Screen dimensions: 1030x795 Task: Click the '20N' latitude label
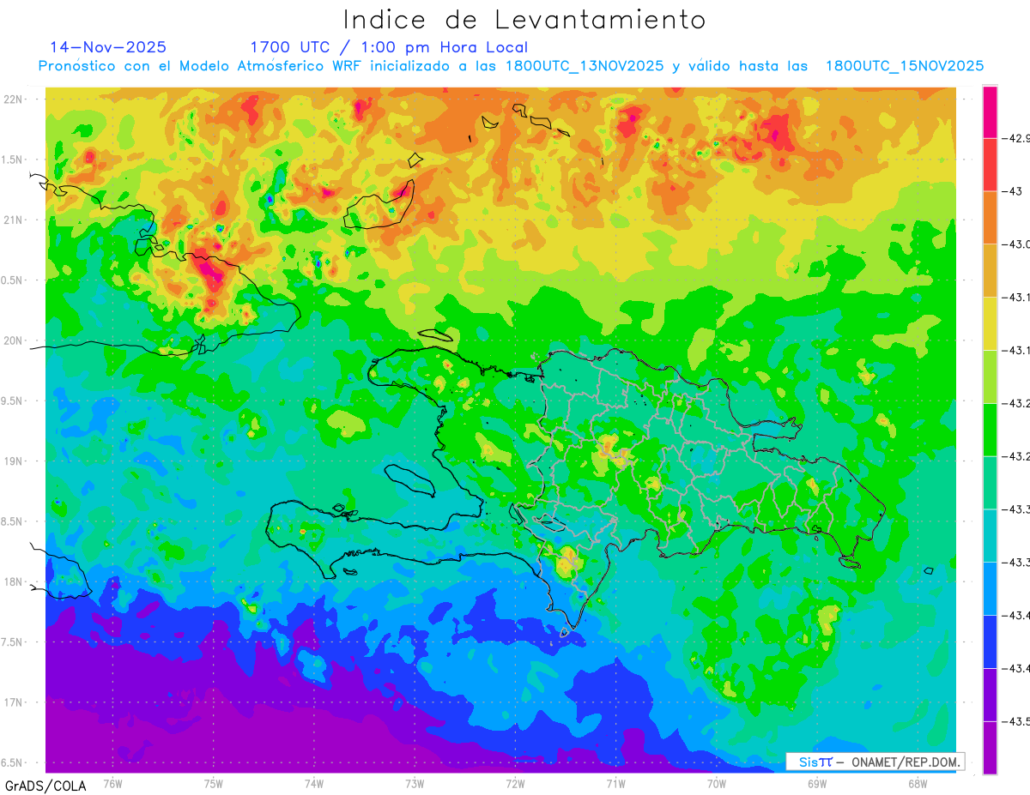coord(15,340)
